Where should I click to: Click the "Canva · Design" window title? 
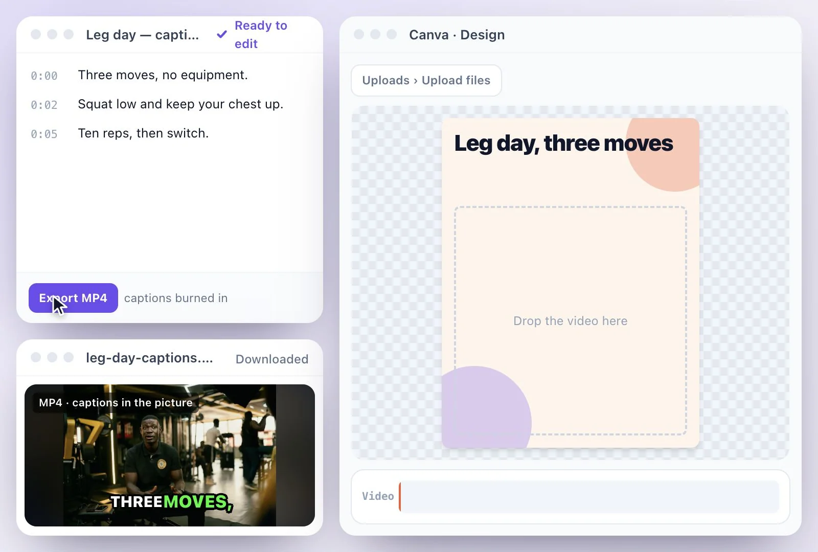point(457,35)
